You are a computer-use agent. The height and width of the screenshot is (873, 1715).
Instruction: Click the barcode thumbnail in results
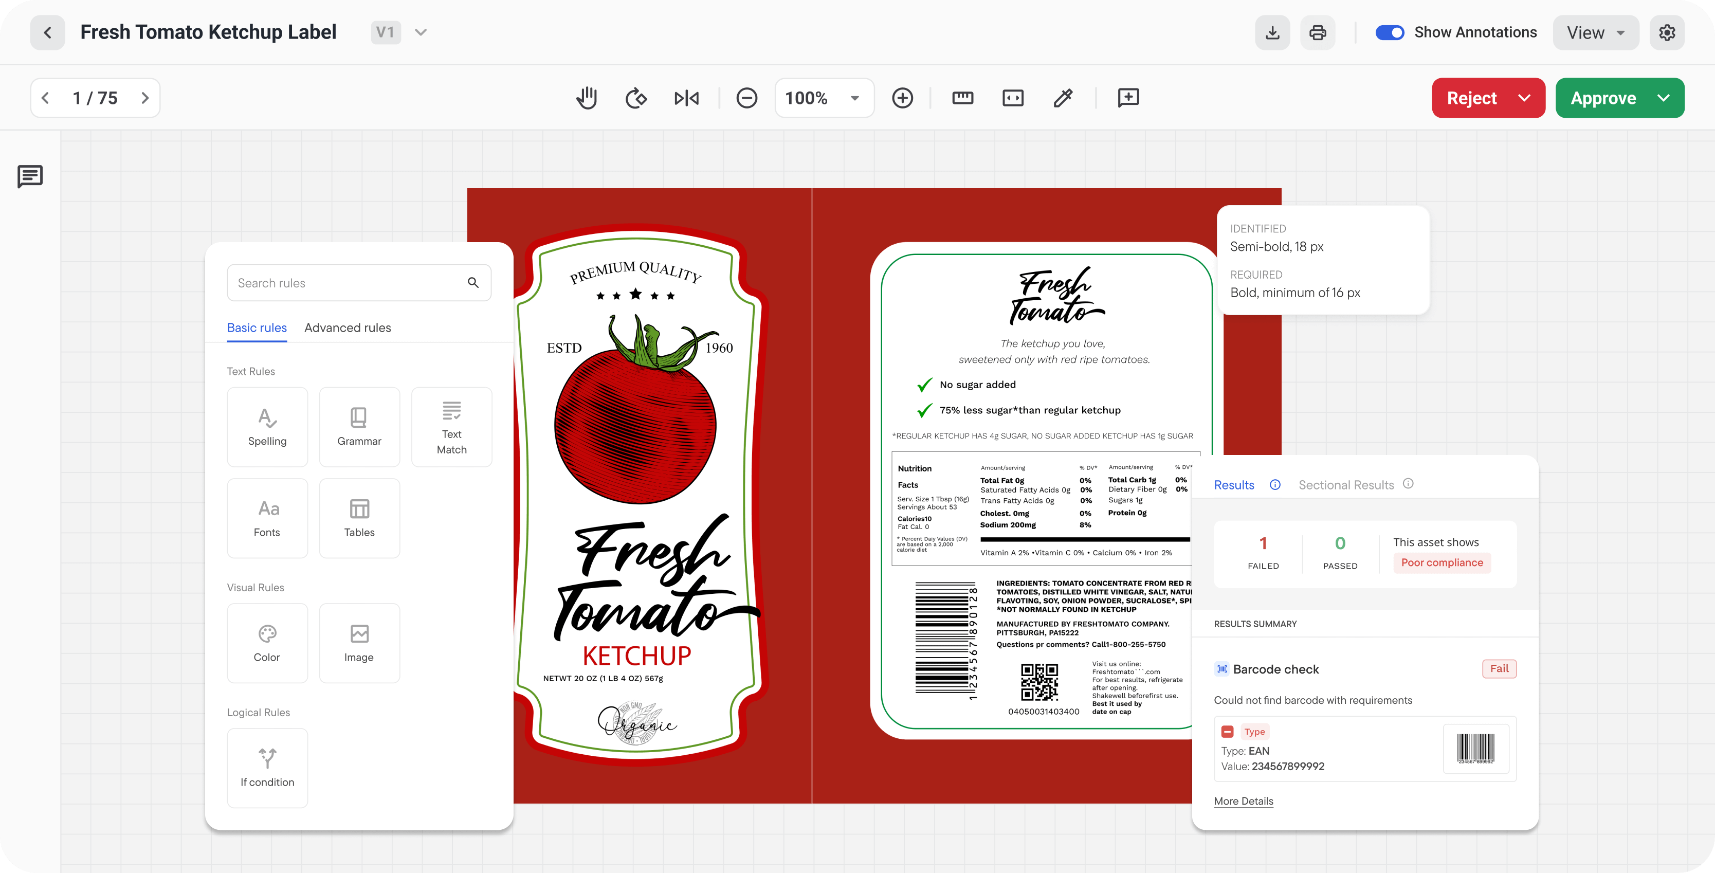(1475, 749)
